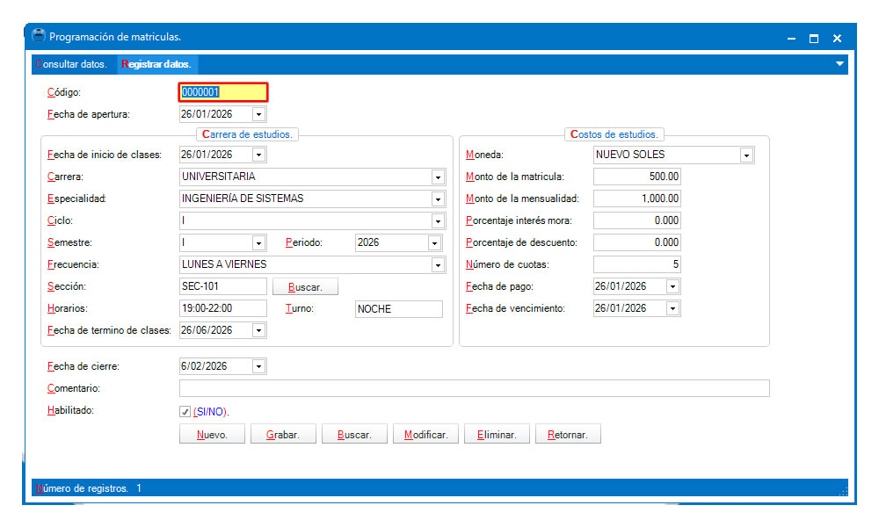Toggle the Habilitado checkbox
This screenshot has width=879, height=527.
pos(185,412)
